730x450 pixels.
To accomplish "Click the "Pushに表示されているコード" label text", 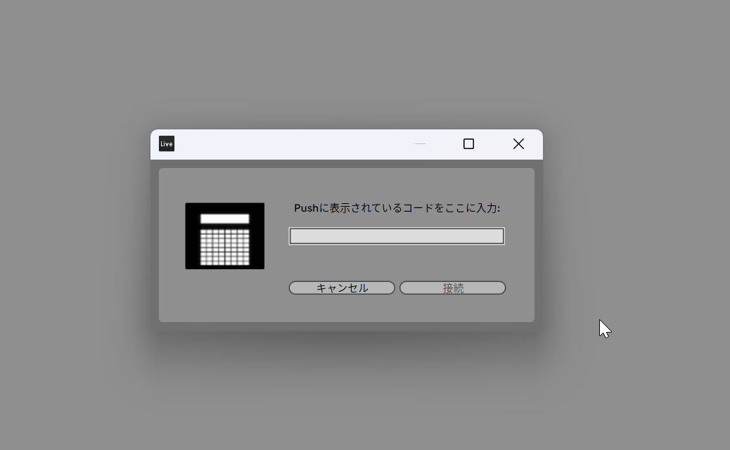I will coord(357,208).
